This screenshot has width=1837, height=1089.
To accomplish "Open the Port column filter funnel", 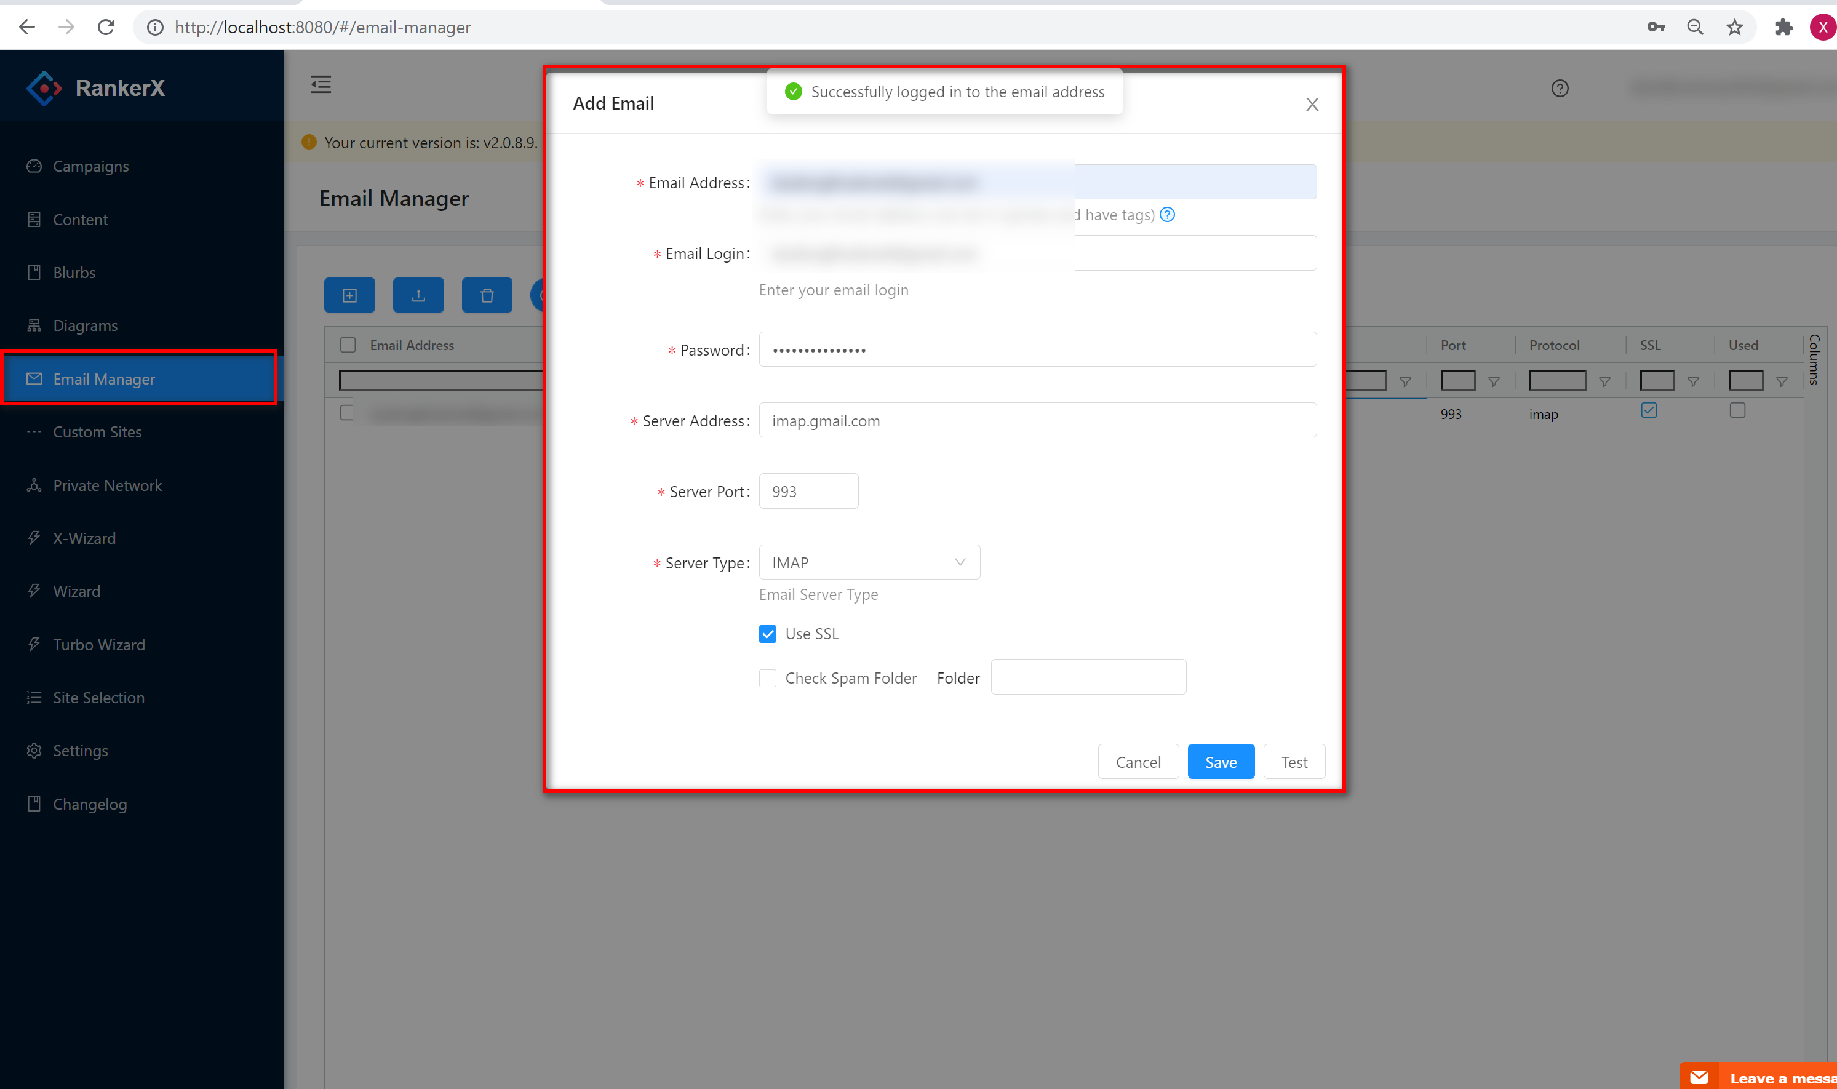I will (x=1494, y=381).
